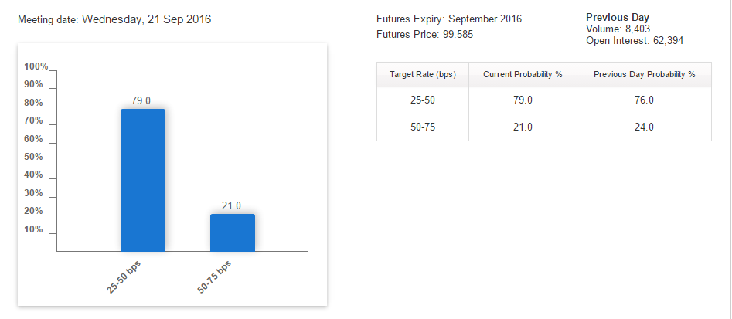Click the 24.0 previous day probability cell
Image resolution: width=732 pixels, height=319 pixels.
click(x=644, y=127)
